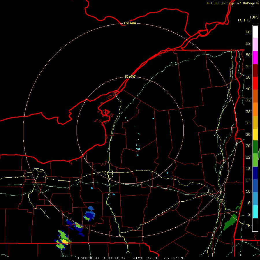The image size is (260, 260).
Task: Click the 'NEXLAB-College of DuPage' credit text
Action: point(231,3)
